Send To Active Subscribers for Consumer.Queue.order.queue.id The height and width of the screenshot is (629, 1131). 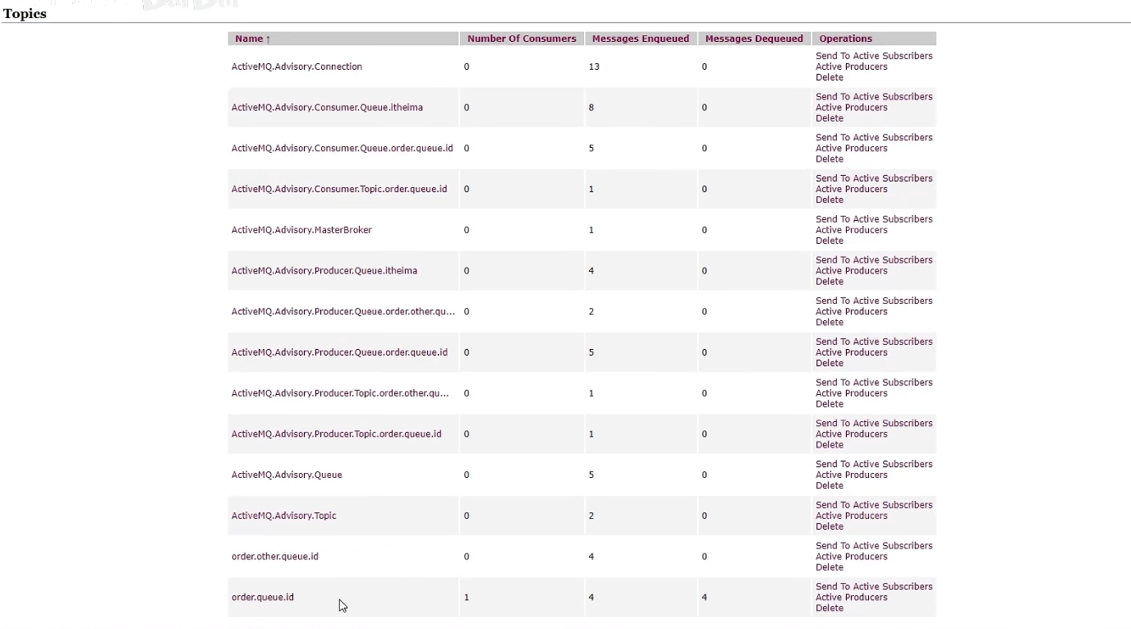tap(874, 138)
